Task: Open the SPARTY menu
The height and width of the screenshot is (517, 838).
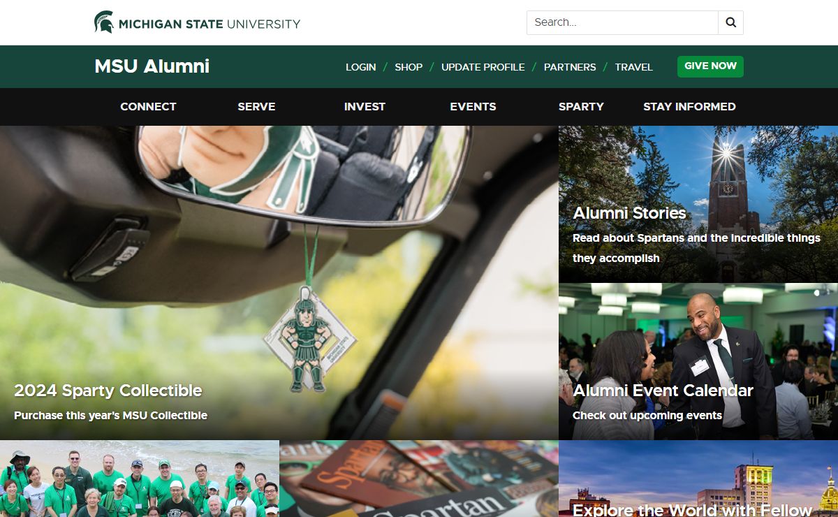Action: coord(581,107)
